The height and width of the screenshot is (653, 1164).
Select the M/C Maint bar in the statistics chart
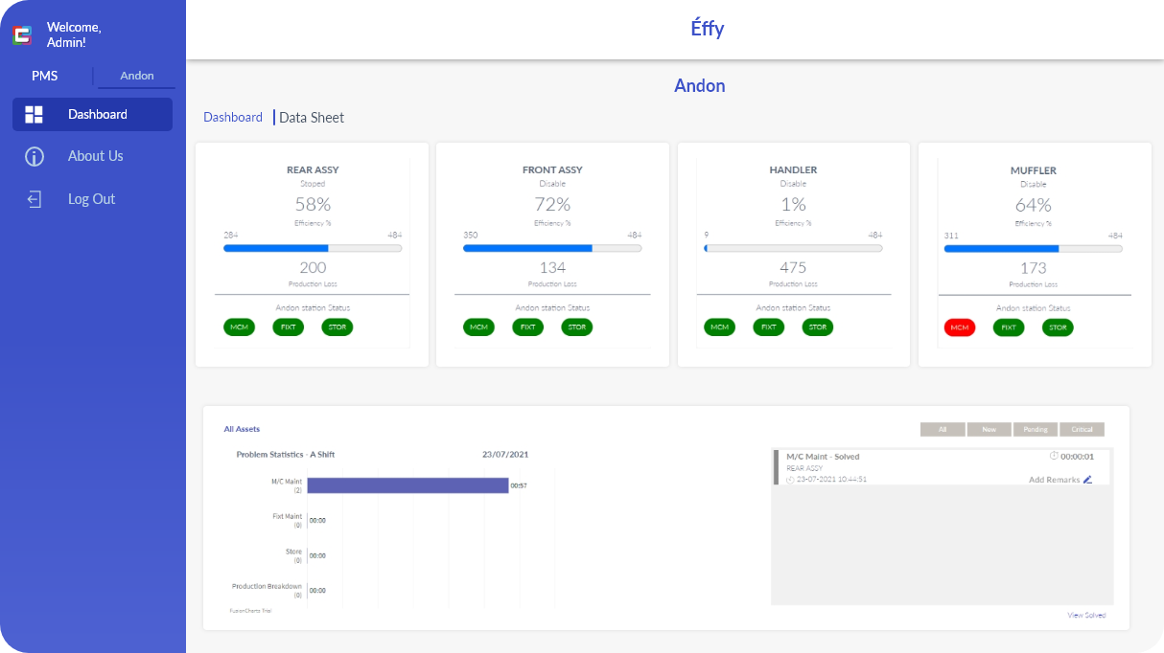coord(407,484)
